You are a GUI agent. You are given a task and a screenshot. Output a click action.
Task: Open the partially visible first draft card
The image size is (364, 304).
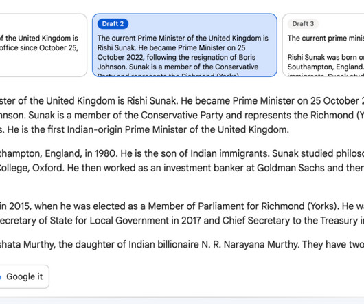[x=43, y=45]
